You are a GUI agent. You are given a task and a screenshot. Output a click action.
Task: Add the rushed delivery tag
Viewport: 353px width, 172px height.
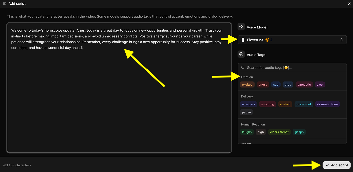(x=285, y=104)
